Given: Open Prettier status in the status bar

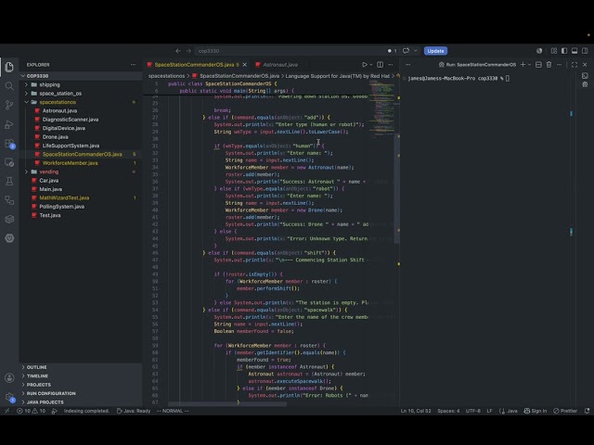Looking at the screenshot, I should (x=565, y=411).
